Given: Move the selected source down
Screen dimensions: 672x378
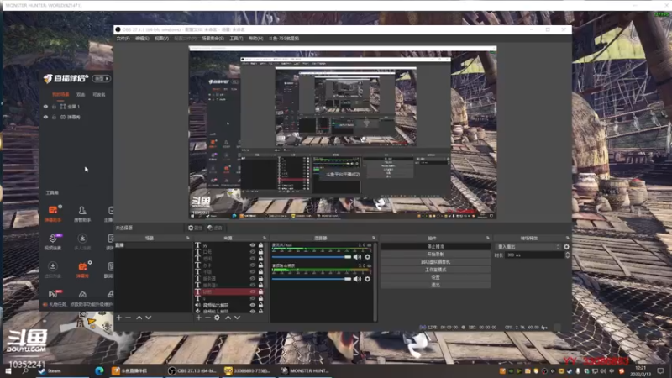Looking at the screenshot, I should [237, 318].
